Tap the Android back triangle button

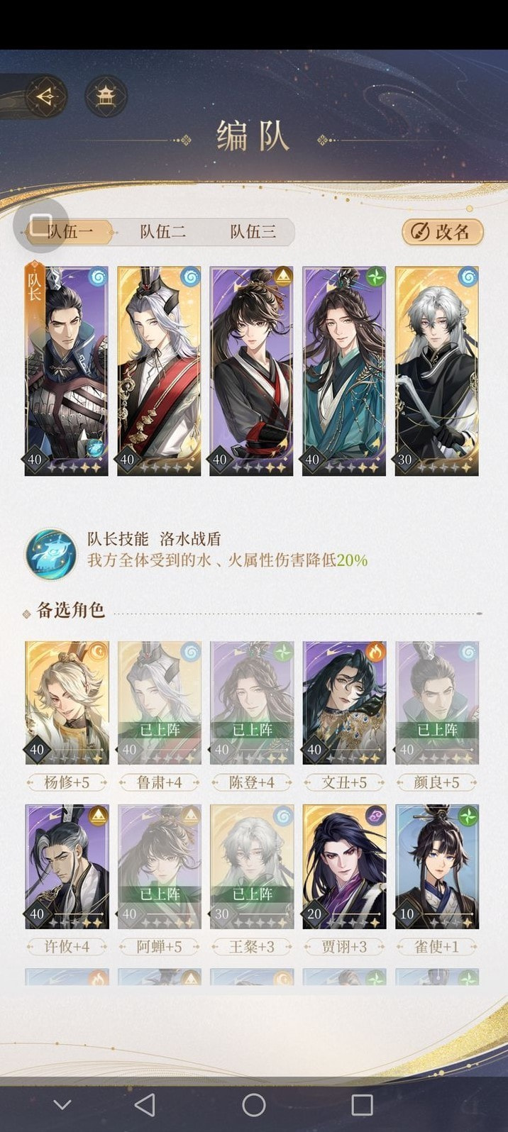(145, 1104)
